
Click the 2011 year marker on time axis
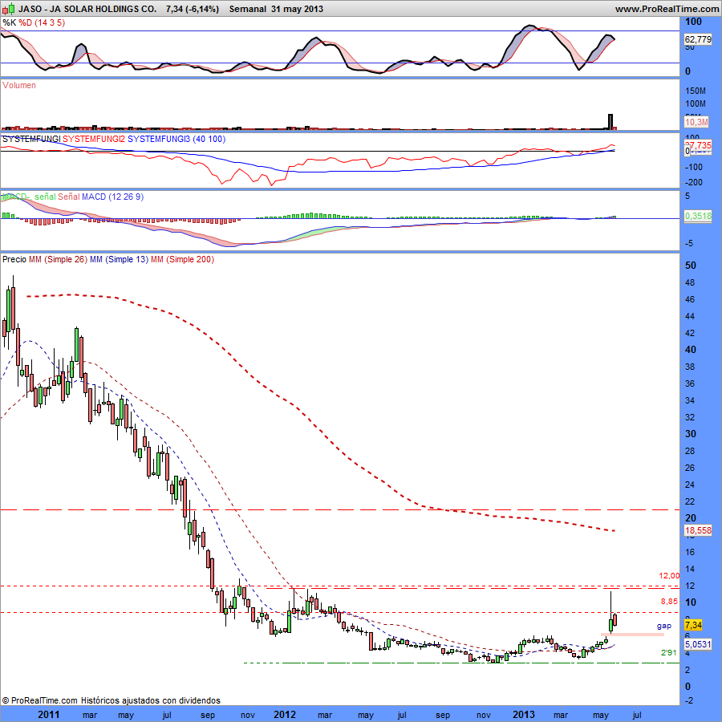tap(48, 714)
